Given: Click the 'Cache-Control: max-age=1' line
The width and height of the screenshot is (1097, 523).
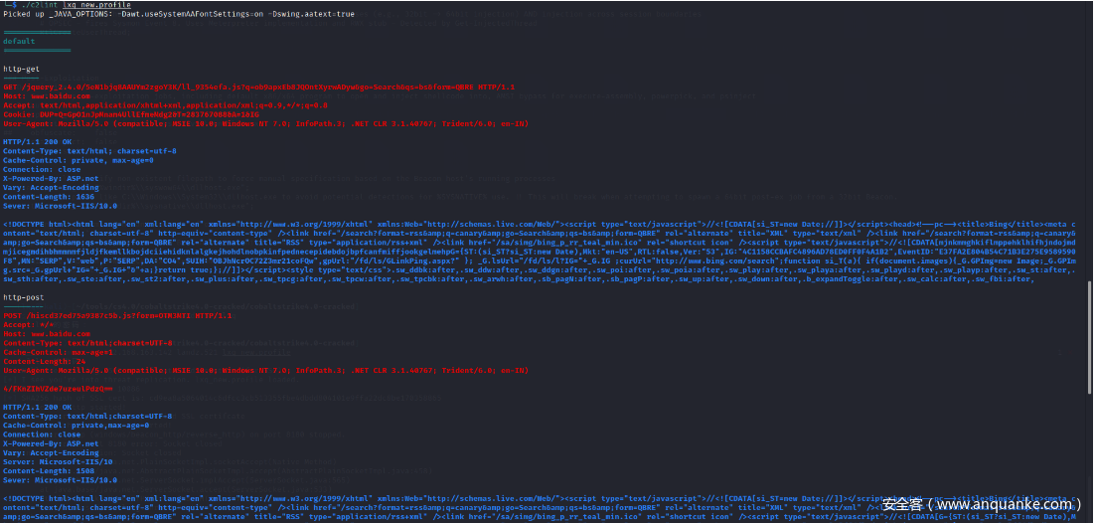Looking at the screenshot, I should click(x=58, y=352).
